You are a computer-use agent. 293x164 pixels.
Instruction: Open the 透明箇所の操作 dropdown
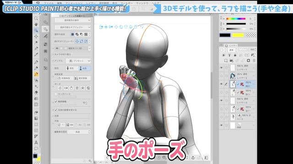73,20
